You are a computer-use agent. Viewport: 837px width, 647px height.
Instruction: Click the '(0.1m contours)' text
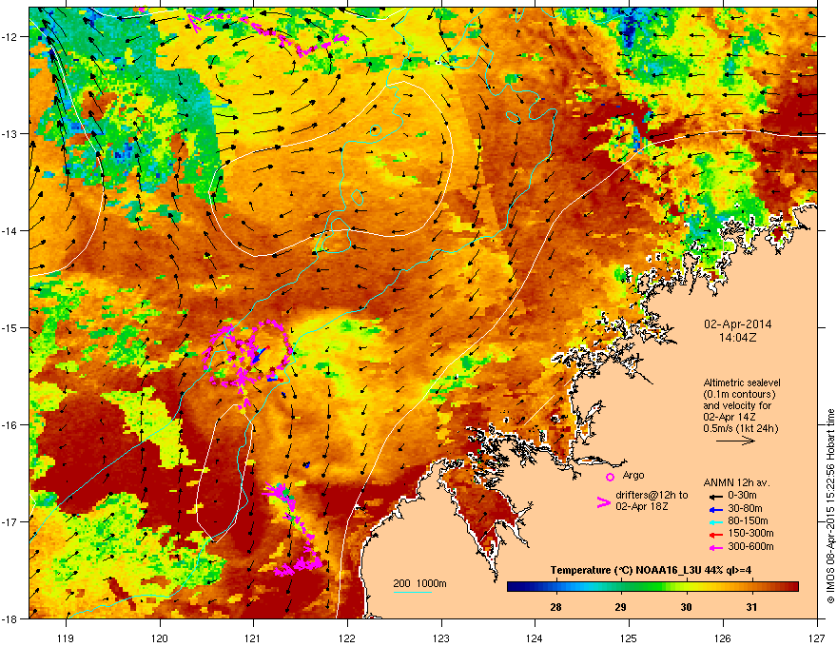tap(739, 394)
